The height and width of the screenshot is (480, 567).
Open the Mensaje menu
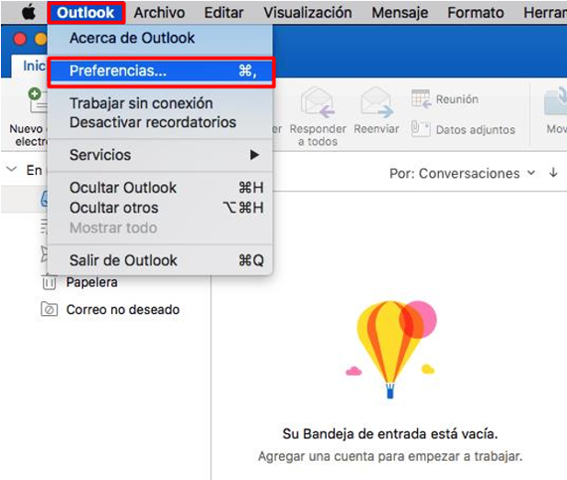399,13
